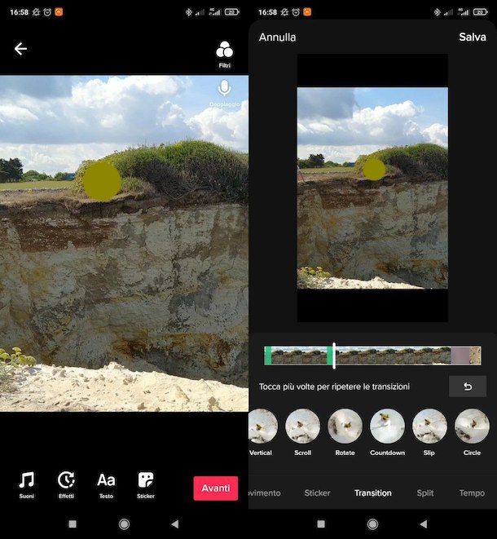Tap the square recents button on left

[x=73, y=524]
